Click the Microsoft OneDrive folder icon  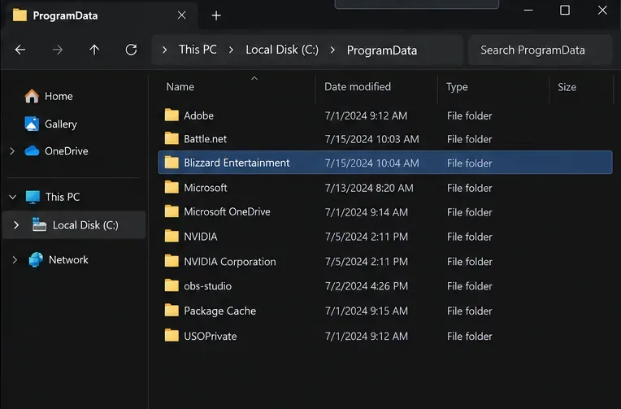[172, 211]
